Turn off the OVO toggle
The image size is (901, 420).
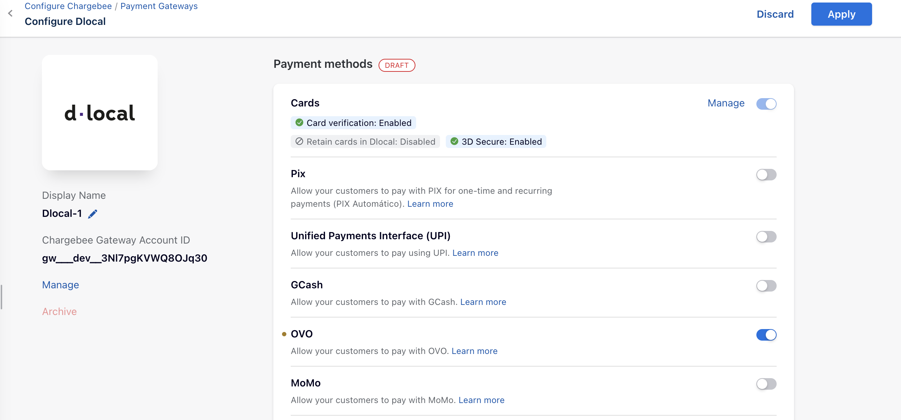pos(766,335)
